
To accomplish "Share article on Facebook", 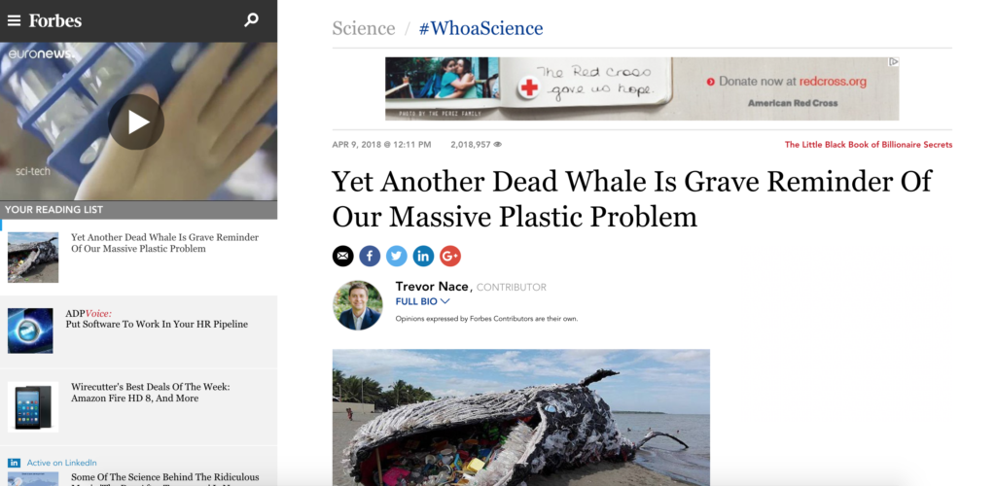I will 370,256.
